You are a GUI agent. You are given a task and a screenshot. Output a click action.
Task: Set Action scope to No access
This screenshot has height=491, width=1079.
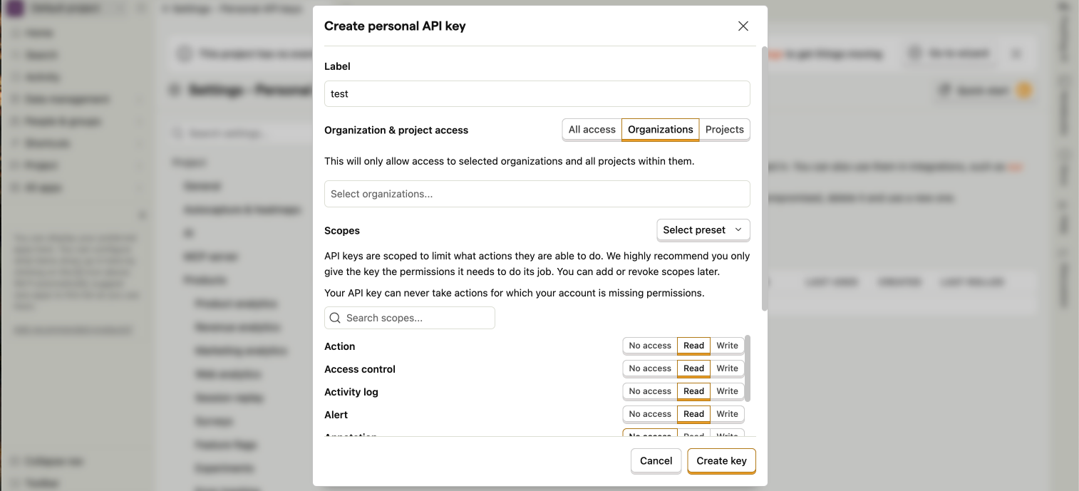[649, 346]
